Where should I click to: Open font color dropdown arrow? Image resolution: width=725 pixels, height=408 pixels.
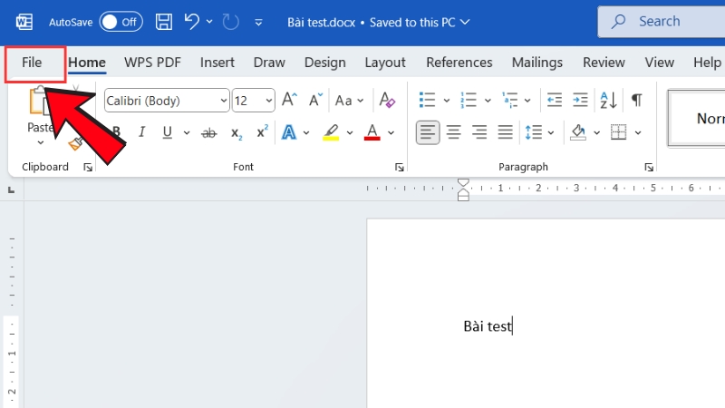click(391, 132)
